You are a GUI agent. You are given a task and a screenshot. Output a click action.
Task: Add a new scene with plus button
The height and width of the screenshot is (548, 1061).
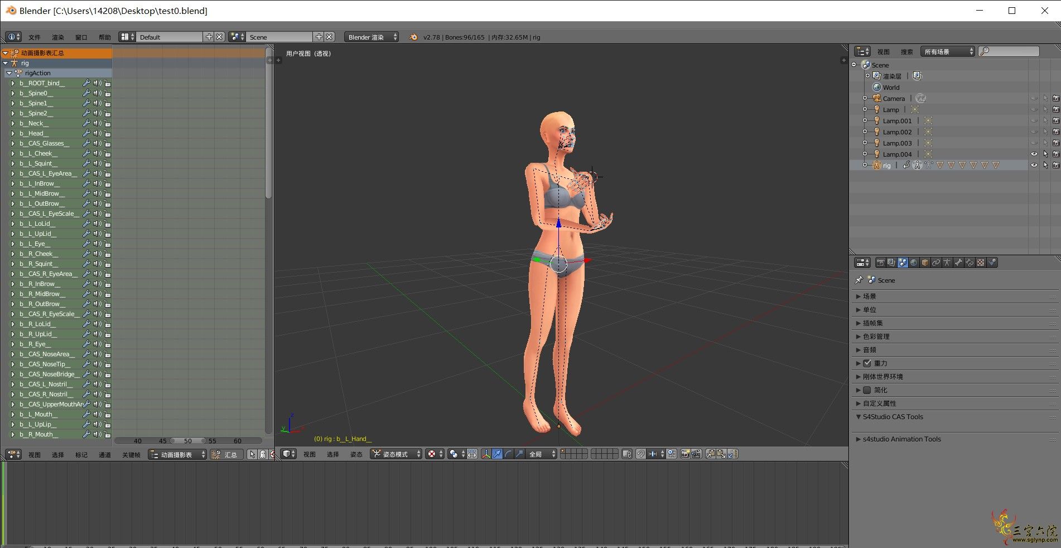tap(319, 37)
